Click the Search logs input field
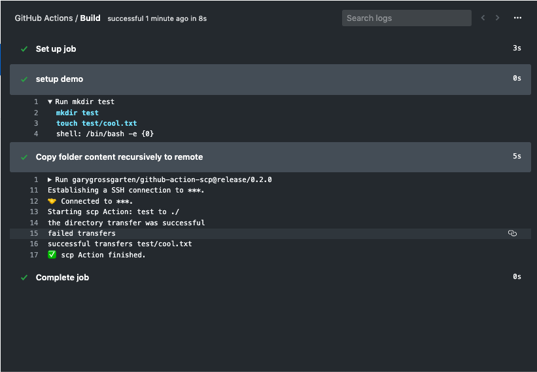The height and width of the screenshot is (372, 537). click(x=407, y=18)
